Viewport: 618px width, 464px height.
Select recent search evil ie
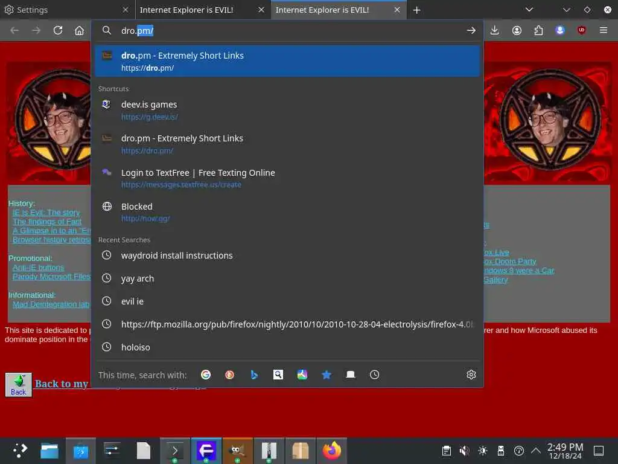click(287, 301)
